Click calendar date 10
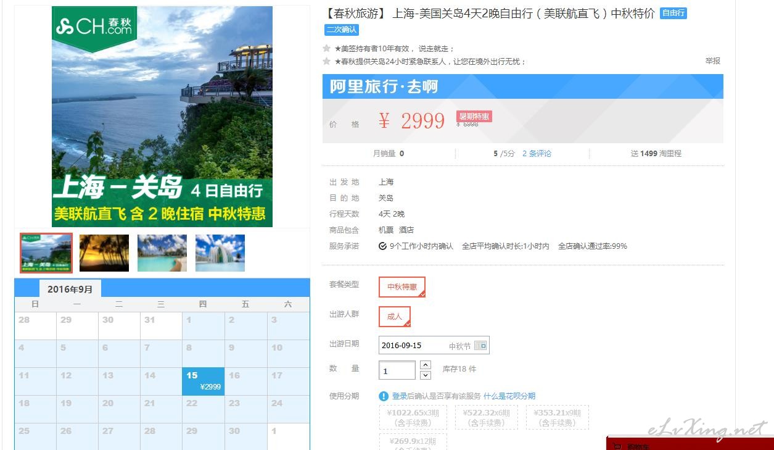The image size is (774, 450). pyautogui.click(x=288, y=353)
